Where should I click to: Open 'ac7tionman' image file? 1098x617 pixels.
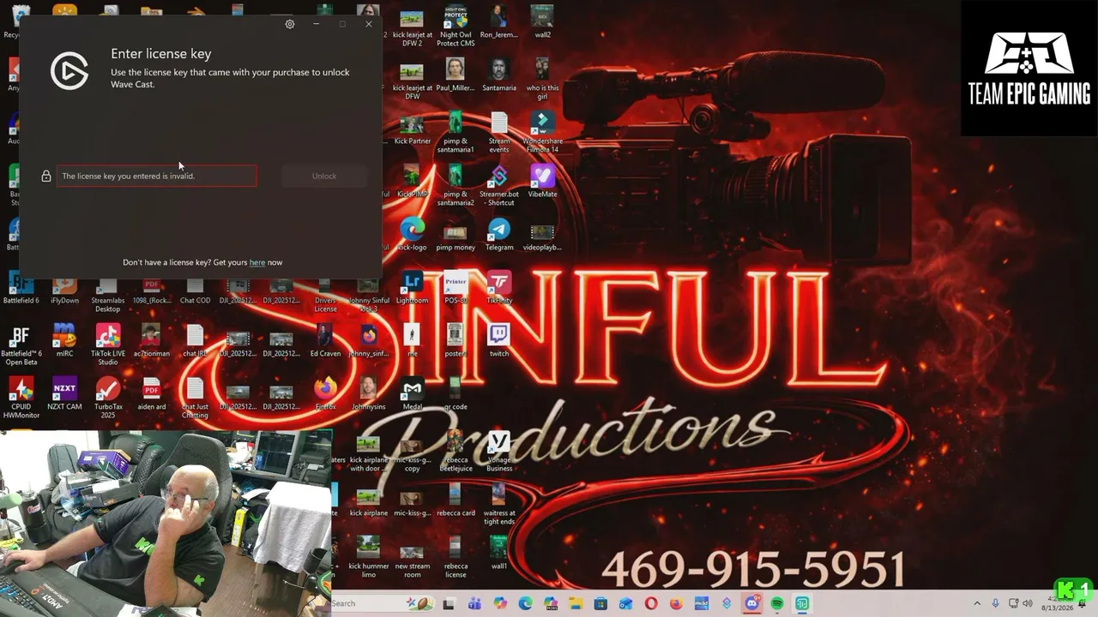click(x=151, y=341)
